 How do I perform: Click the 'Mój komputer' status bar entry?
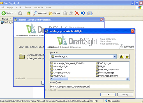tap(112, 101)
